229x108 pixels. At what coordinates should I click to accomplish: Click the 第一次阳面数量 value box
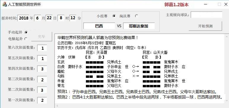[42, 100]
